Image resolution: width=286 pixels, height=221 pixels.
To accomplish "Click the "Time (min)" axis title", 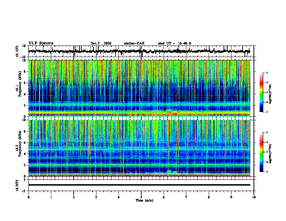I will coord(144,200).
